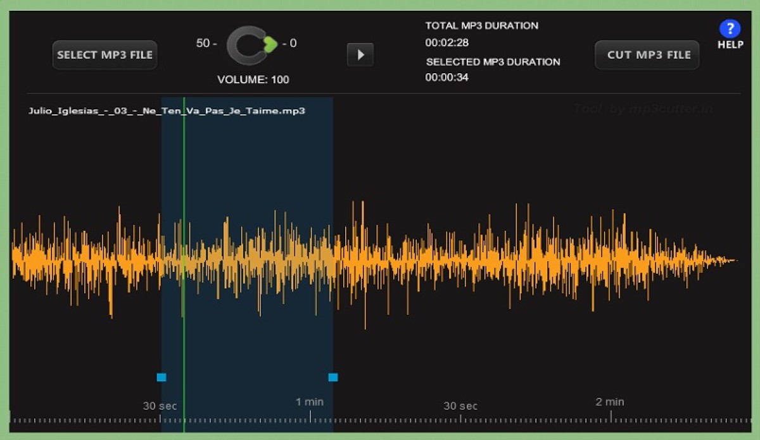
Task: Click the first 30 sec timeline label
Action: tap(160, 406)
